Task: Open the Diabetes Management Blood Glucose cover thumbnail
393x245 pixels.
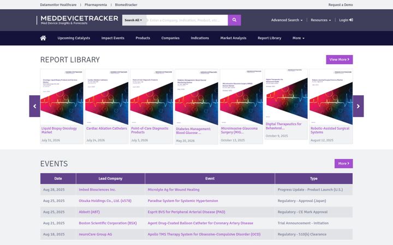Action: click(x=196, y=97)
